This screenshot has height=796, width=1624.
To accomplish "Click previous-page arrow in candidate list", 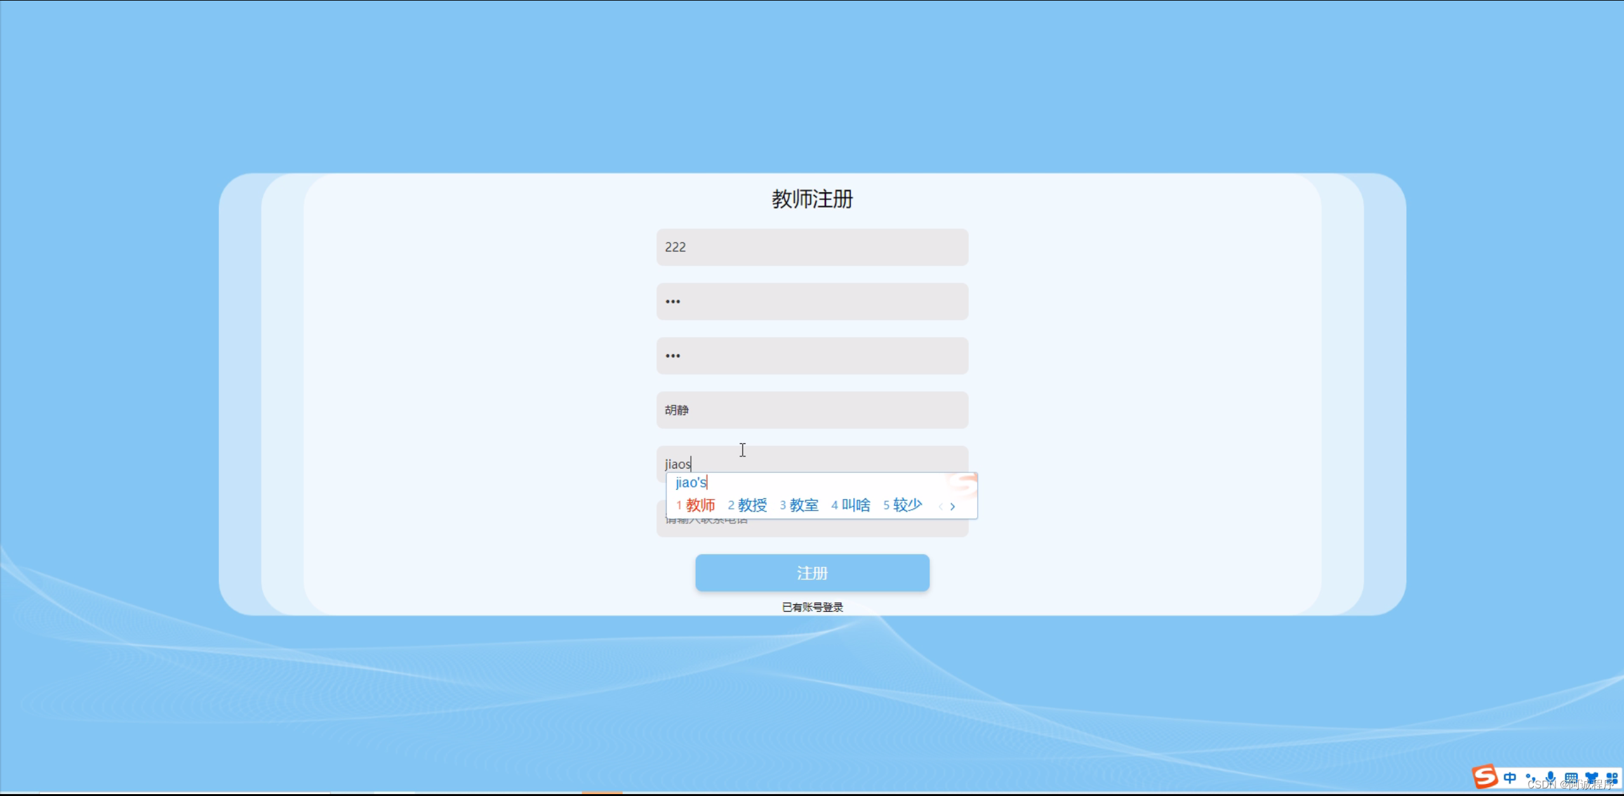I will pos(941,507).
